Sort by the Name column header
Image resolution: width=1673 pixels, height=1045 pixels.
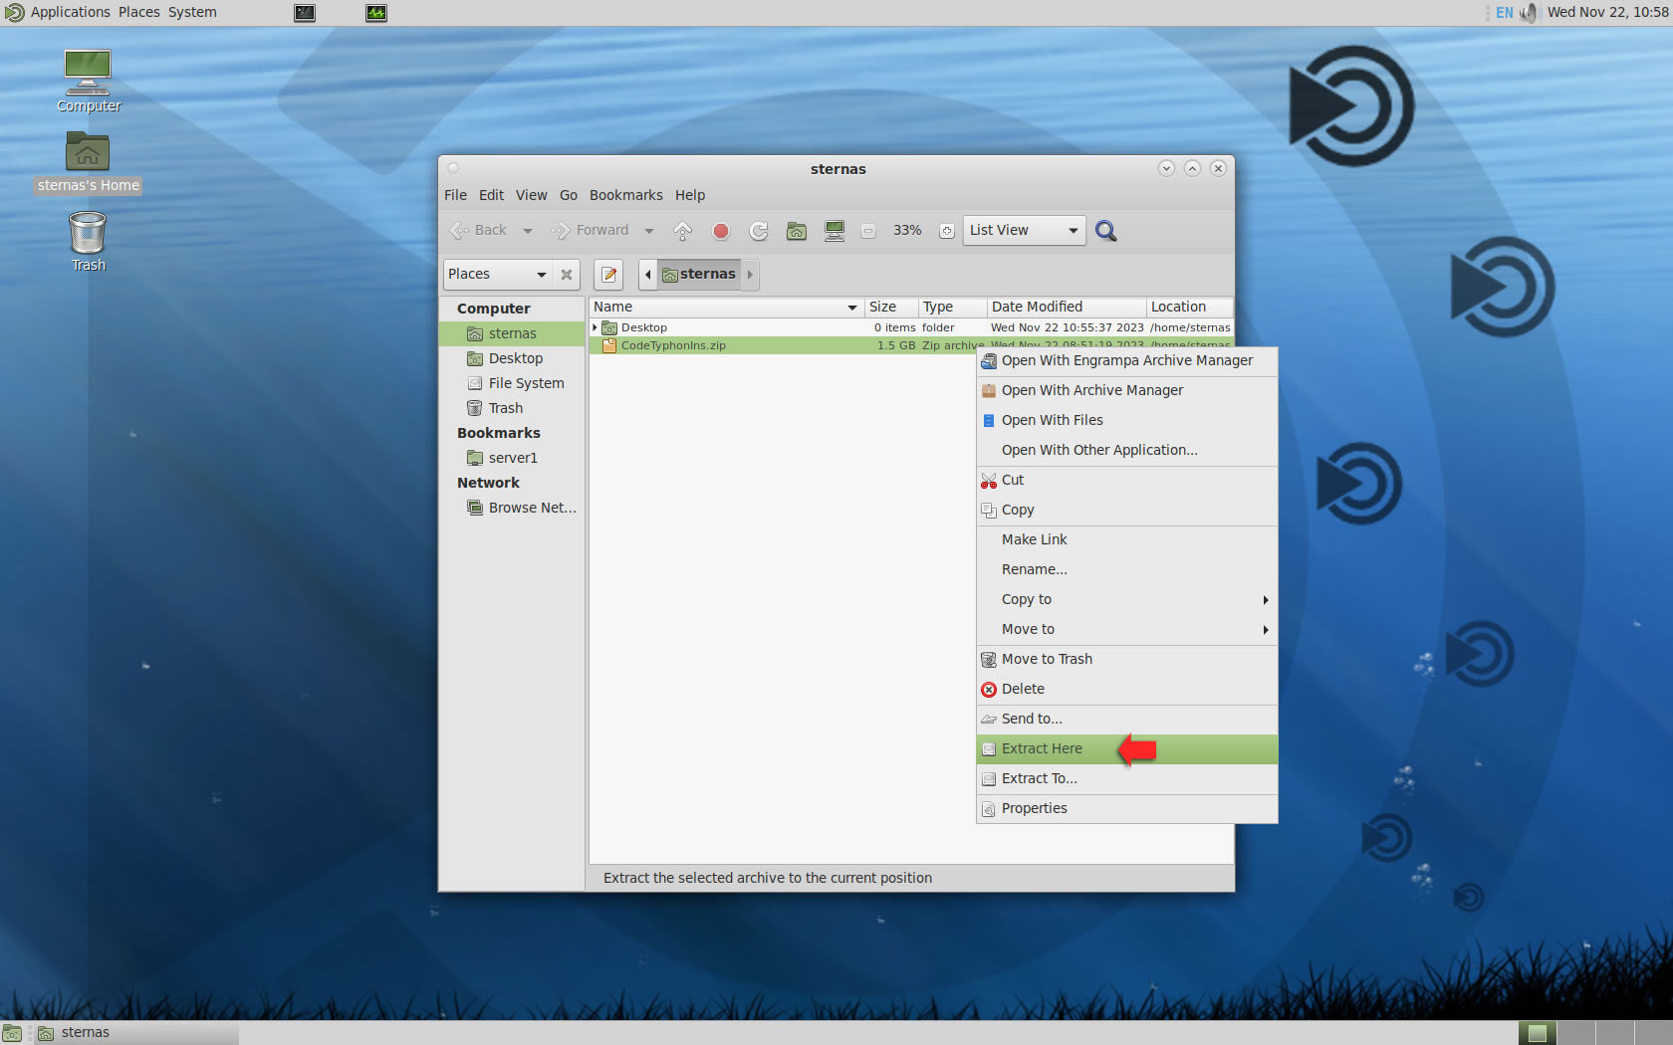tap(726, 308)
